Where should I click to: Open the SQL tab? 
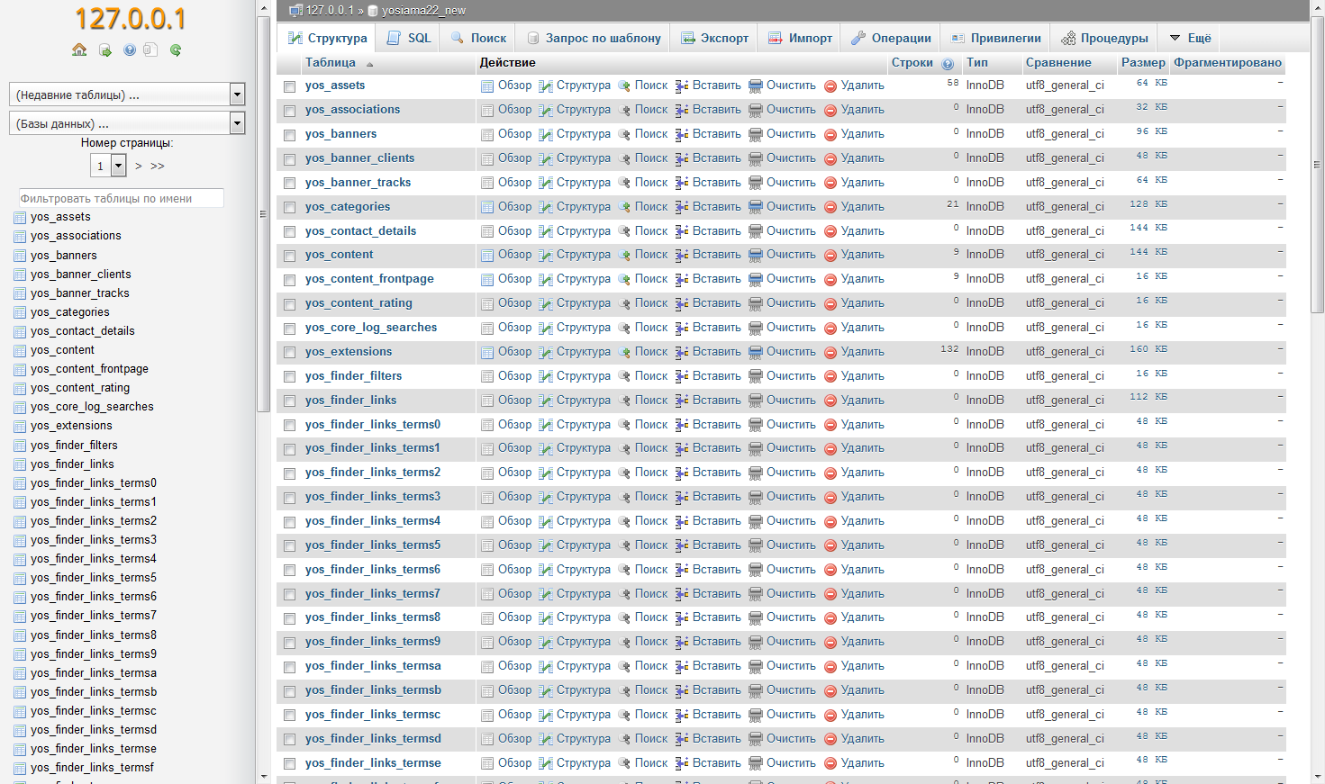click(x=409, y=38)
